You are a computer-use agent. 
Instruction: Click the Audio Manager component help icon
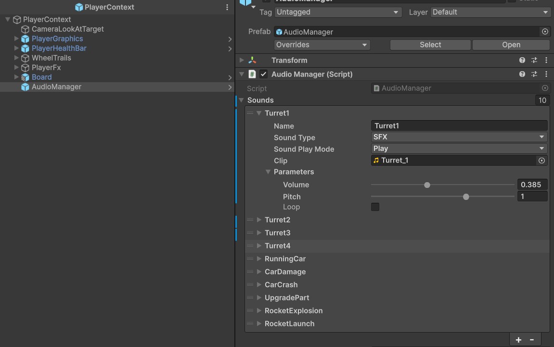tap(522, 74)
